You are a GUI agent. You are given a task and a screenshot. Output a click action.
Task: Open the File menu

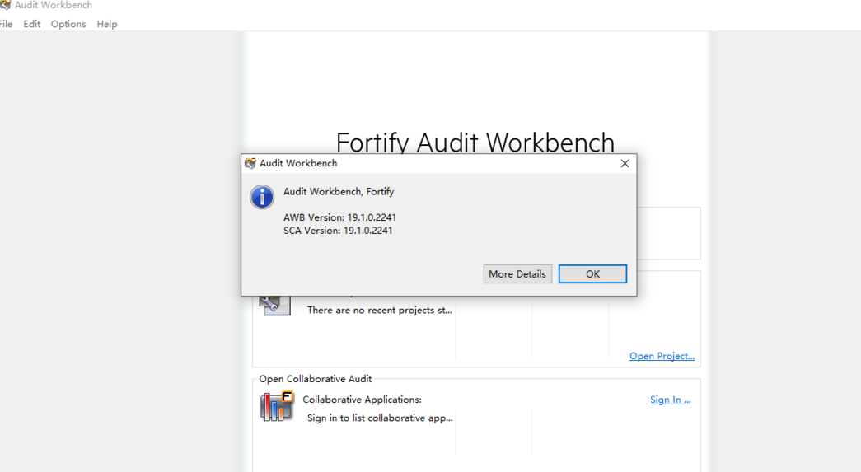coord(6,24)
